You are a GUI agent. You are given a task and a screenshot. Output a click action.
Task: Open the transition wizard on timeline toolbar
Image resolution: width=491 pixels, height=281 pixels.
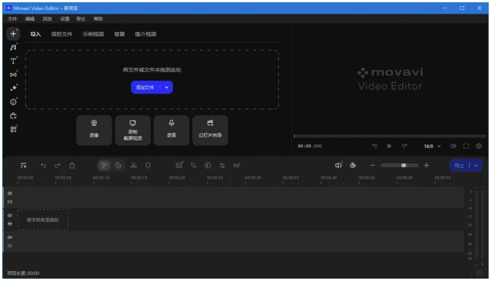click(x=236, y=166)
